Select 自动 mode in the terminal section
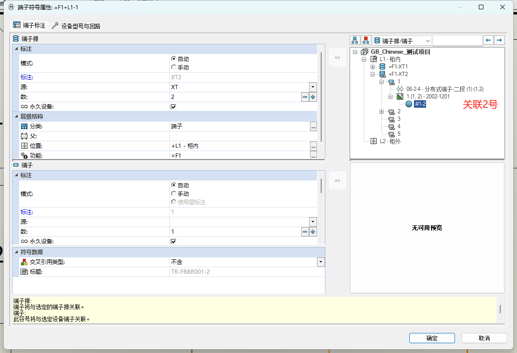517x353 pixels. pyautogui.click(x=173, y=185)
